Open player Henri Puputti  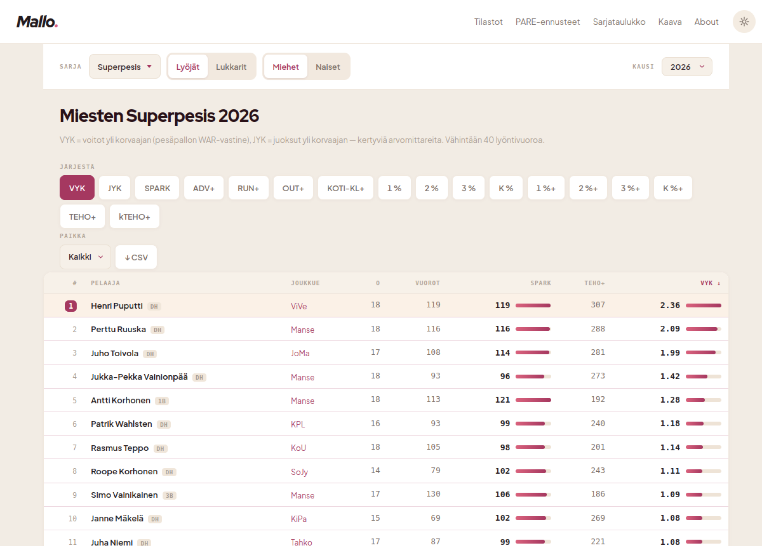[x=117, y=306]
